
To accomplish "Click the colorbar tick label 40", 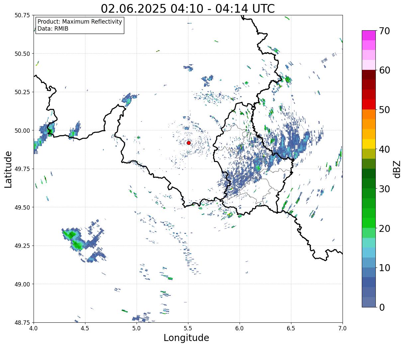I will pos(384,149).
